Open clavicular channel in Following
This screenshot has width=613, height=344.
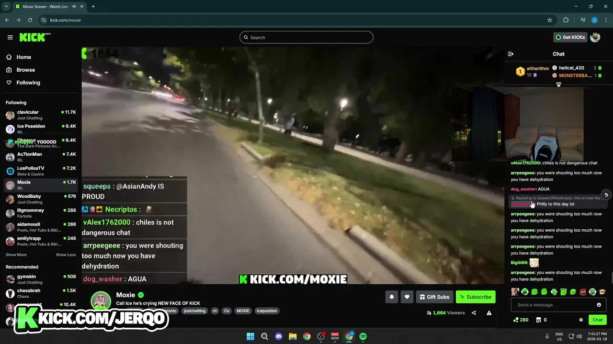coord(41,115)
